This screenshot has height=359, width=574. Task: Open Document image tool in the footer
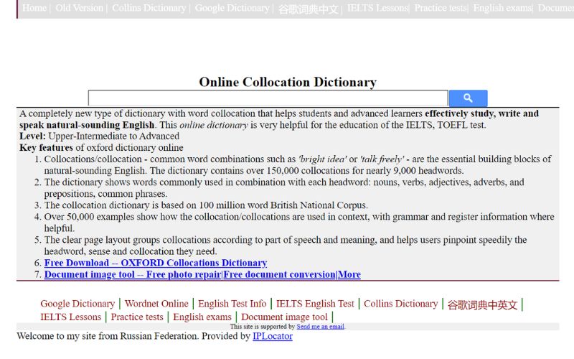tap(284, 317)
